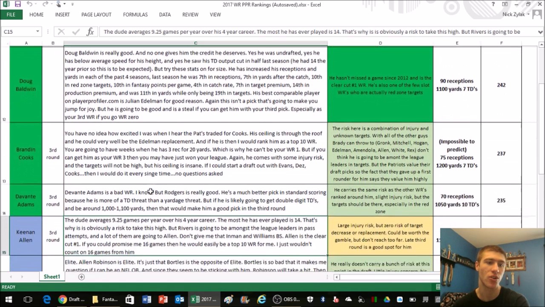Switch to Chrome 'Draft' taskbar window
This screenshot has width=545, height=307.
coord(71,299)
